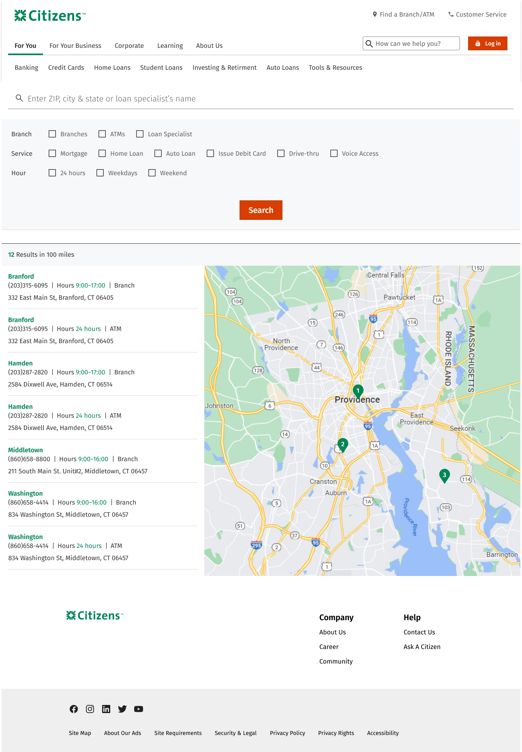
Task: Open the YouTube social icon
Action: tap(139, 709)
